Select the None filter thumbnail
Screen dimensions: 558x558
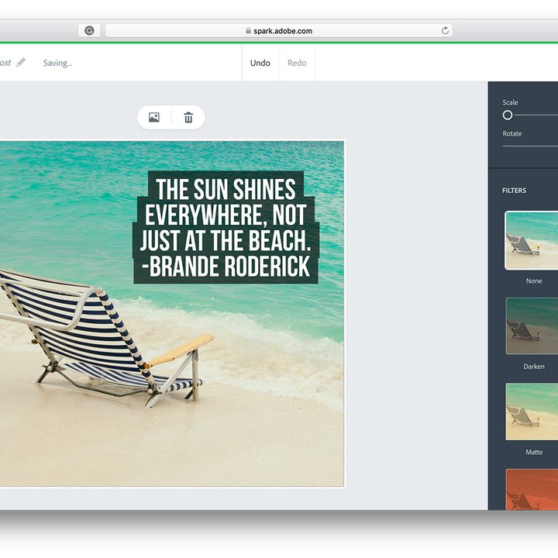pyautogui.click(x=532, y=240)
